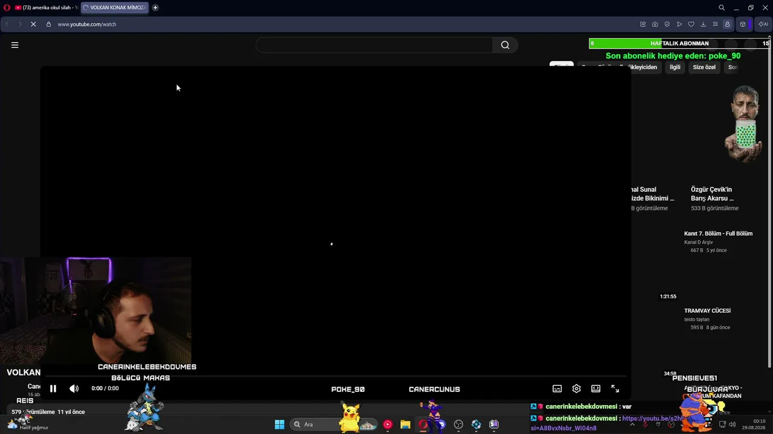Open the OBS Studio taskbar icon

click(x=458, y=424)
